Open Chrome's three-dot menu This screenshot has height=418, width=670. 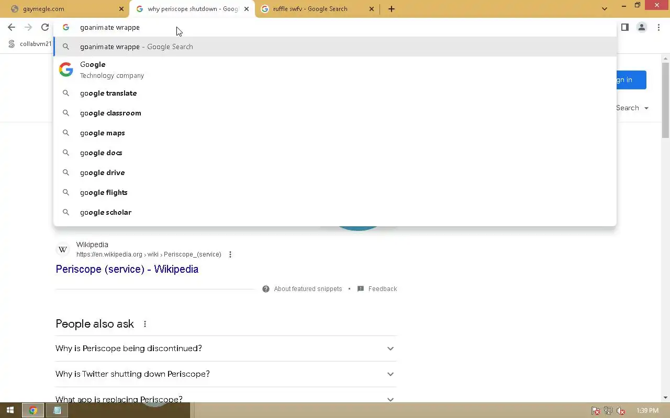[658, 27]
